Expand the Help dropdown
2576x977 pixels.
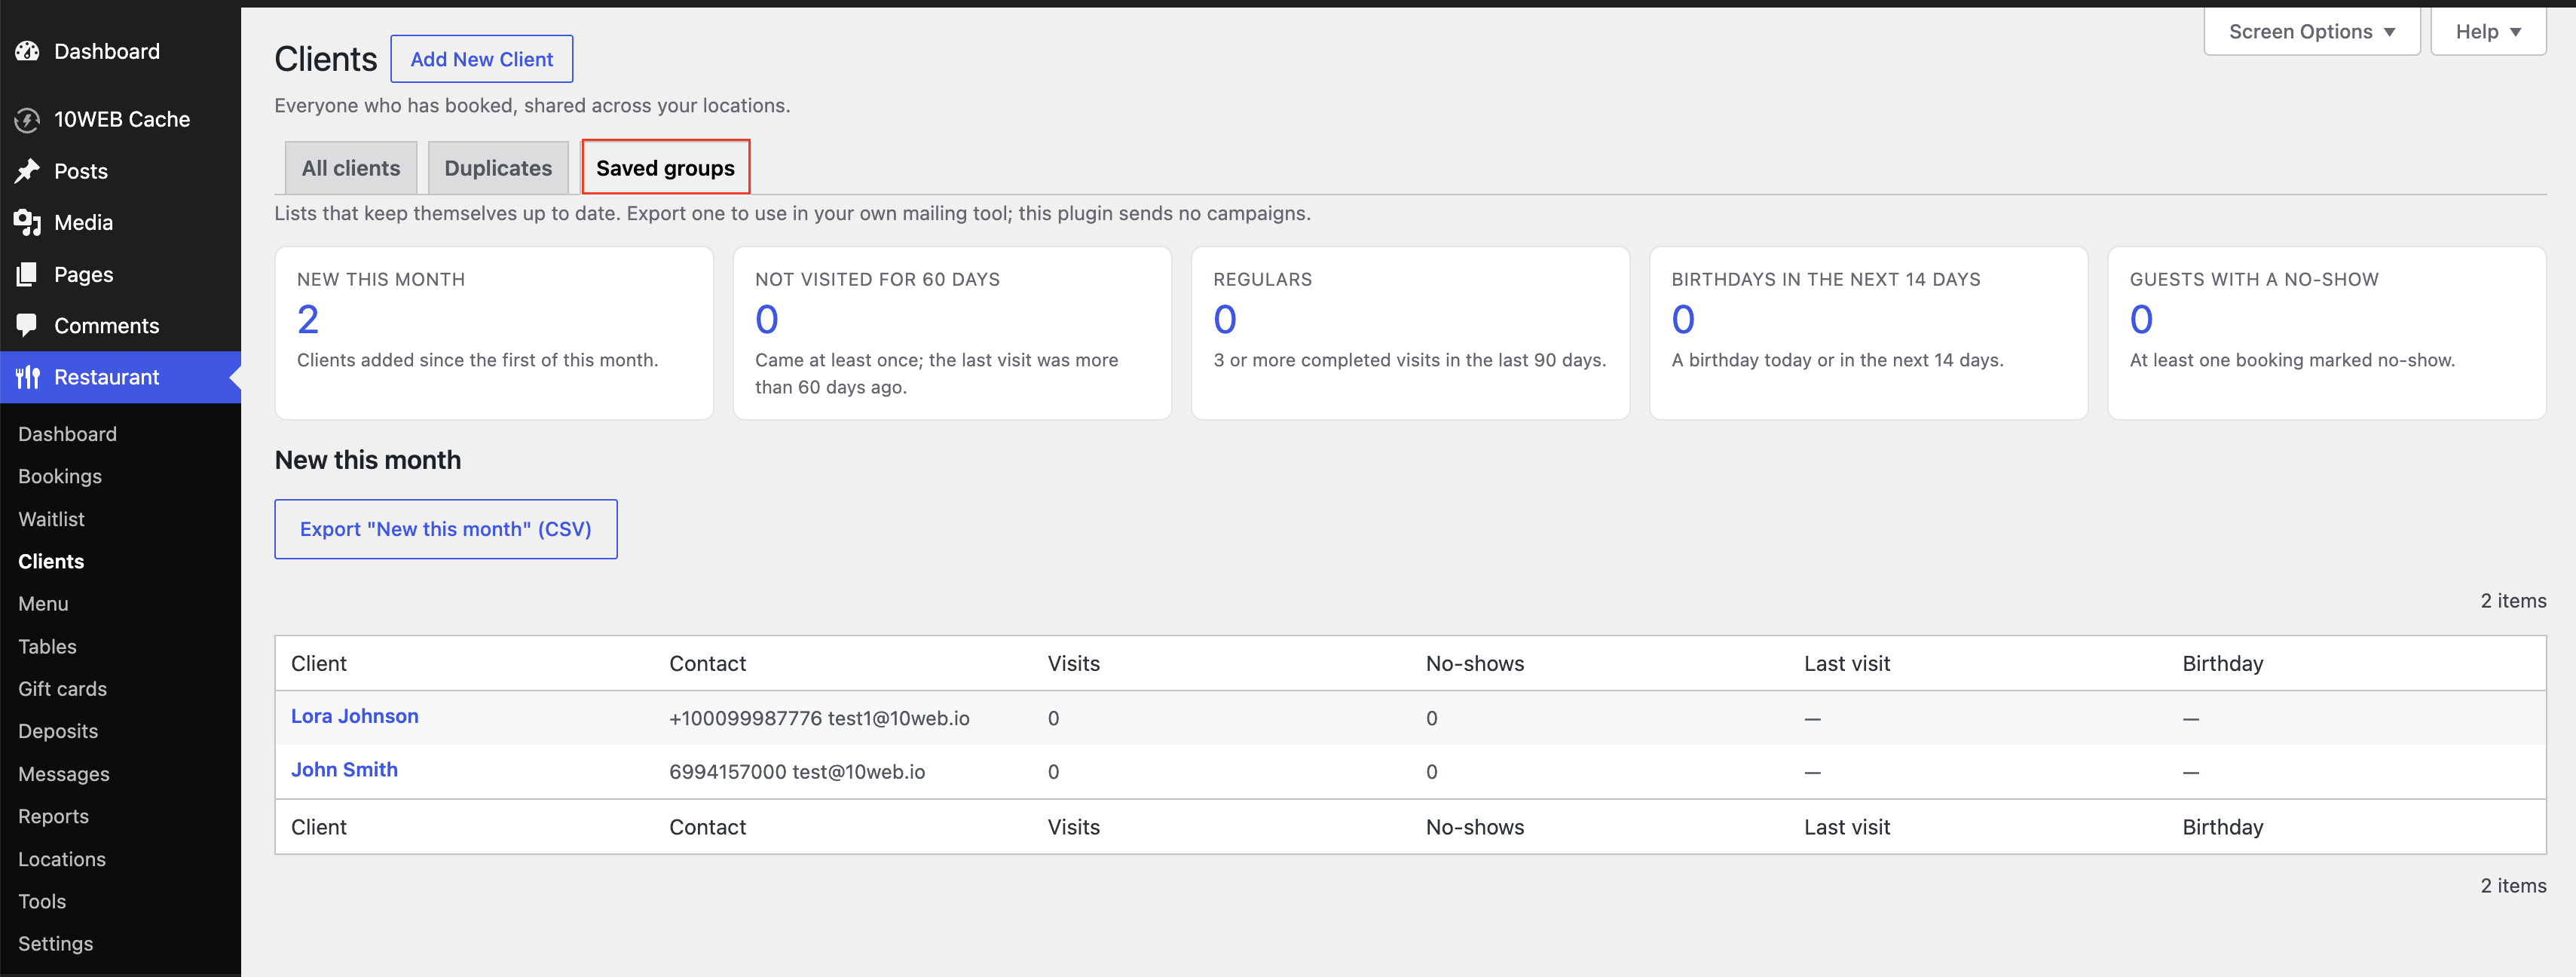click(2487, 31)
